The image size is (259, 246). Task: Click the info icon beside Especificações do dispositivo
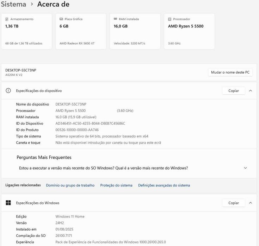click(x=8, y=90)
